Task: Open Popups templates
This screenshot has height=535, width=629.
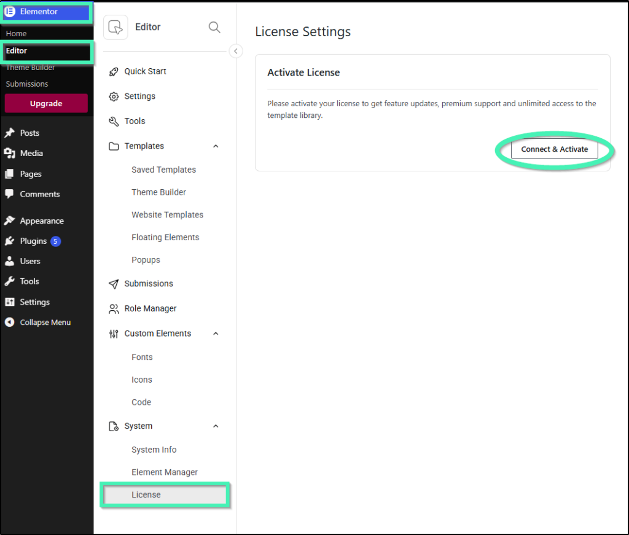Action: click(x=146, y=260)
